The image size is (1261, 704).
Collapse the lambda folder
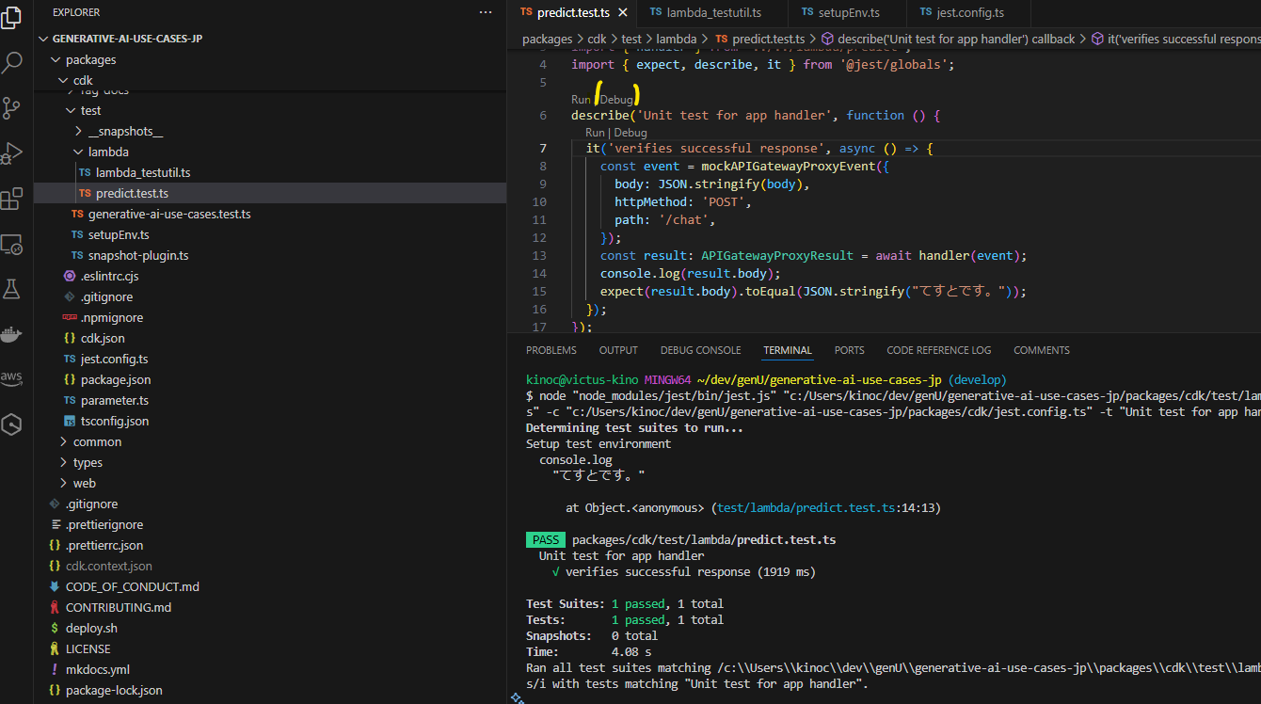[77, 152]
